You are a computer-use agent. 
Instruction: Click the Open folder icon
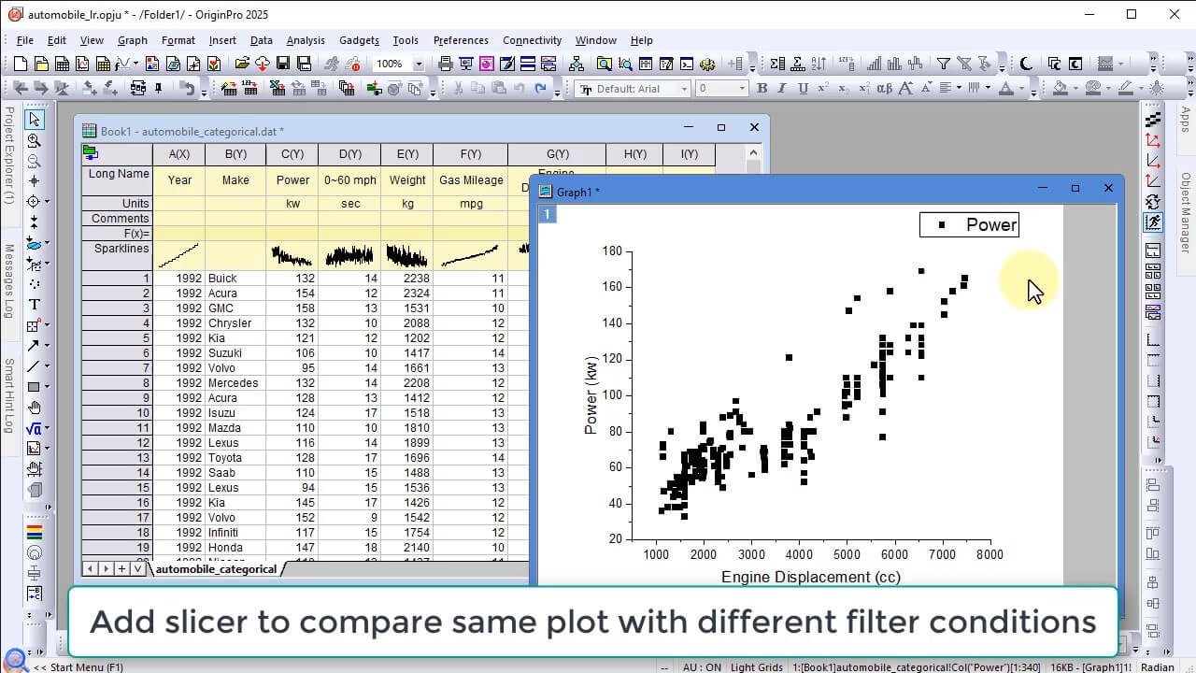(242, 64)
